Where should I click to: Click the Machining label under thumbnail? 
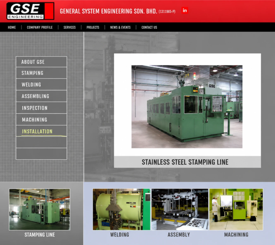[x=236, y=235]
